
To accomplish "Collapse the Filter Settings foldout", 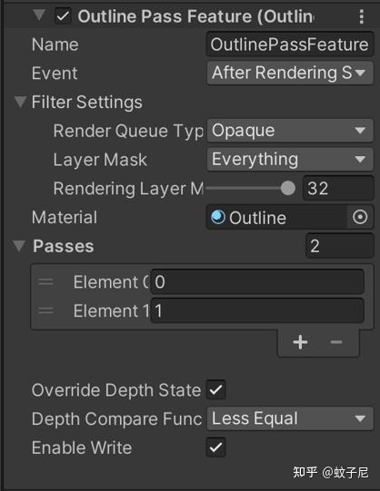I will (x=21, y=102).
